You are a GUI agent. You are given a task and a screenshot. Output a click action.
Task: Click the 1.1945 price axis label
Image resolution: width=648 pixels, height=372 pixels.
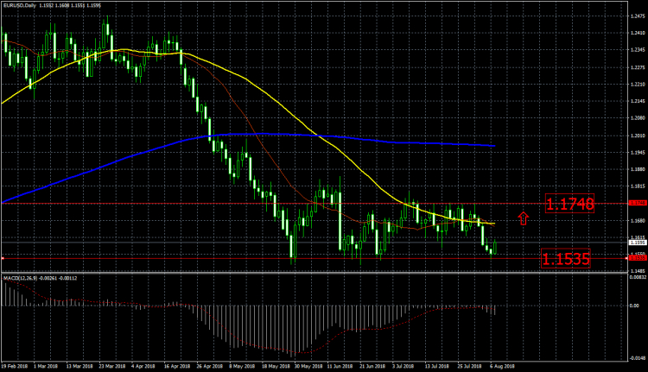click(x=638, y=153)
